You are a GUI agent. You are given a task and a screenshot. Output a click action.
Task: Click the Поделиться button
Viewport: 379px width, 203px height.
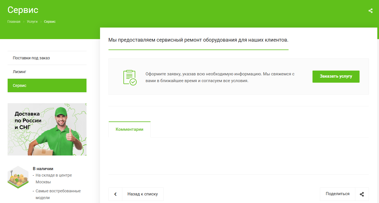pyautogui.click(x=337, y=194)
